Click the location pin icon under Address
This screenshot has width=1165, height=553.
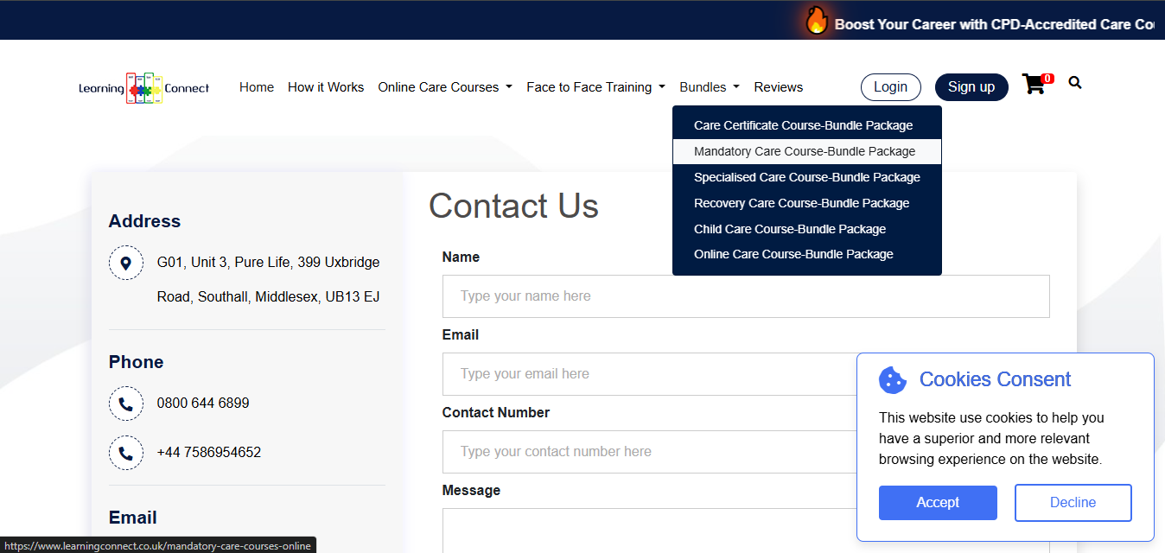point(126,263)
